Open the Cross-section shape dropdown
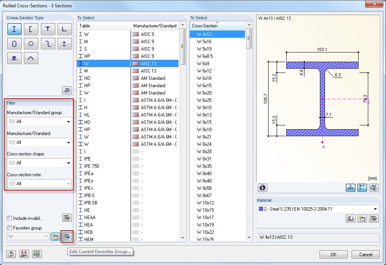 [x=39, y=163]
